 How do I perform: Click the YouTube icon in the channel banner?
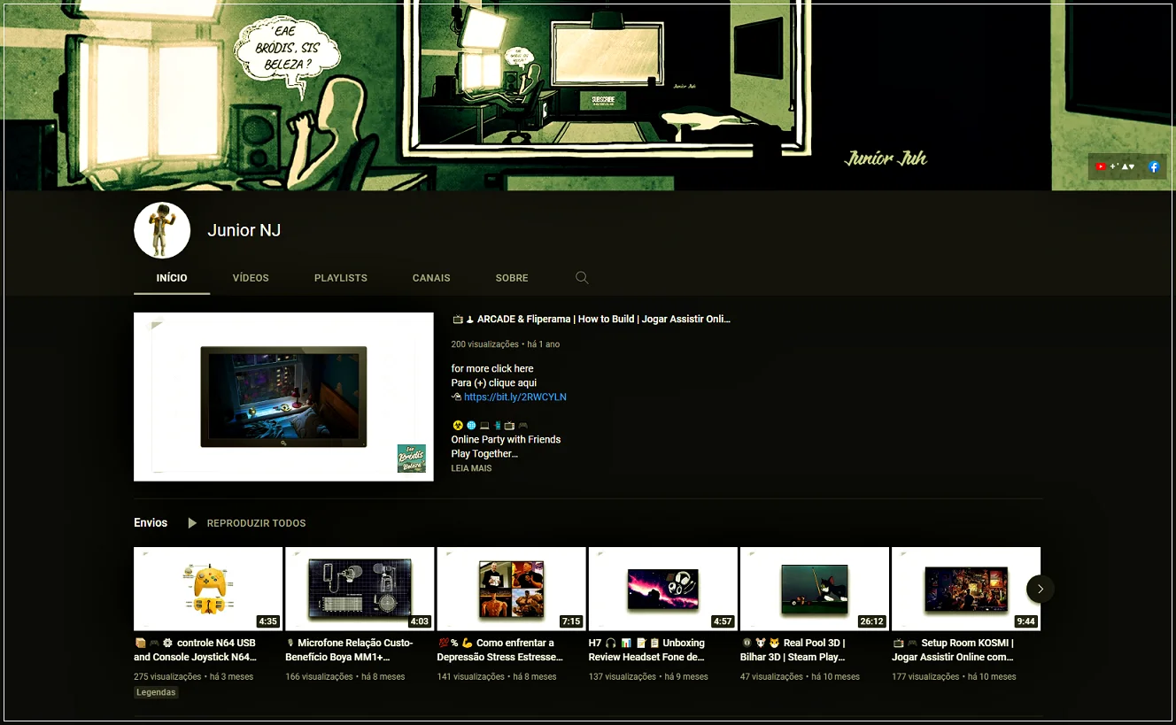(1101, 166)
